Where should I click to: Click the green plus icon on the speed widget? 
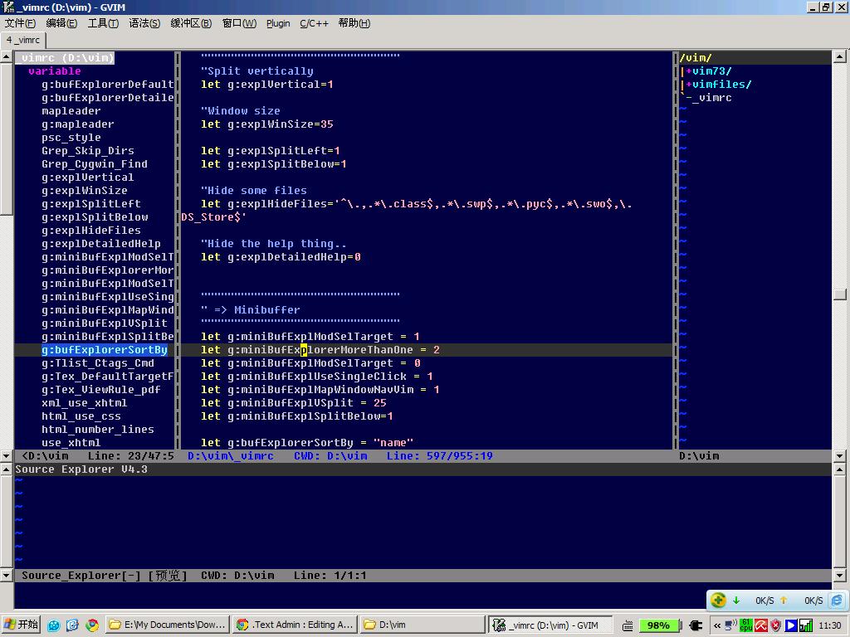click(x=718, y=600)
